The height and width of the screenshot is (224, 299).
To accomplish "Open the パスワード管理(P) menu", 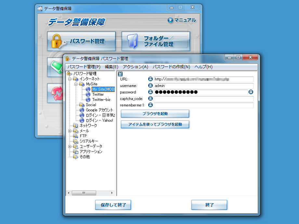I will (x=84, y=67).
